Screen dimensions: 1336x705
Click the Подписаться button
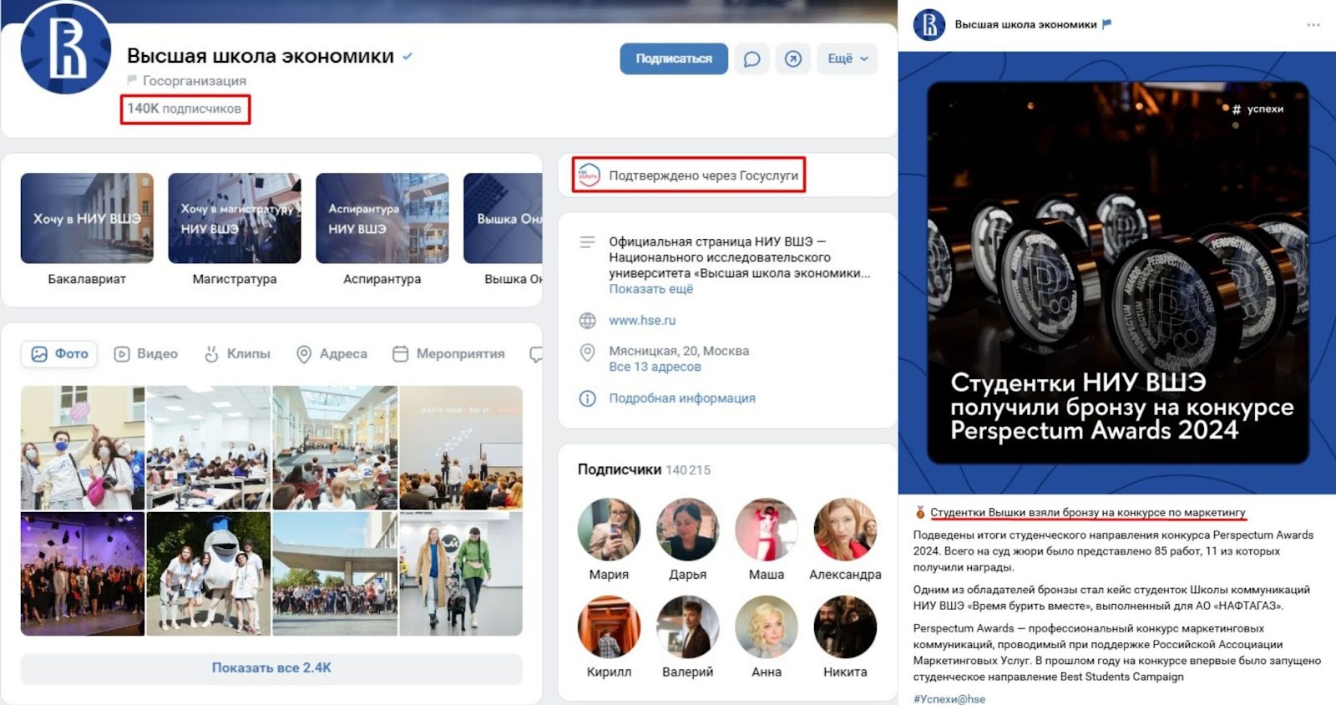click(674, 58)
